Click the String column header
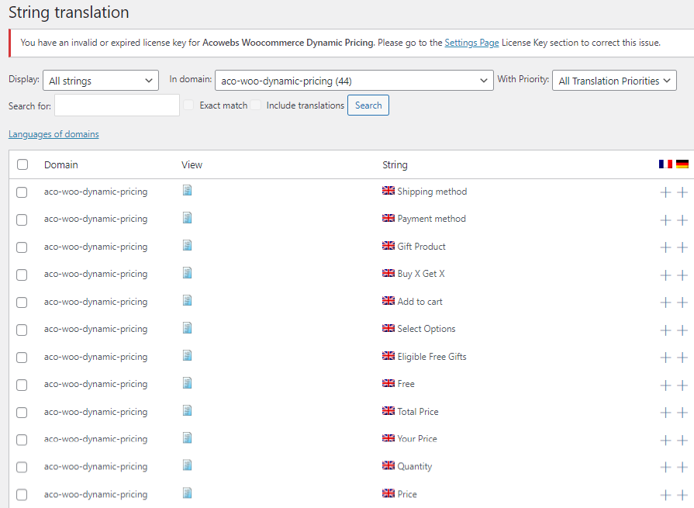Viewport: 694px width, 508px height. [x=395, y=164]
